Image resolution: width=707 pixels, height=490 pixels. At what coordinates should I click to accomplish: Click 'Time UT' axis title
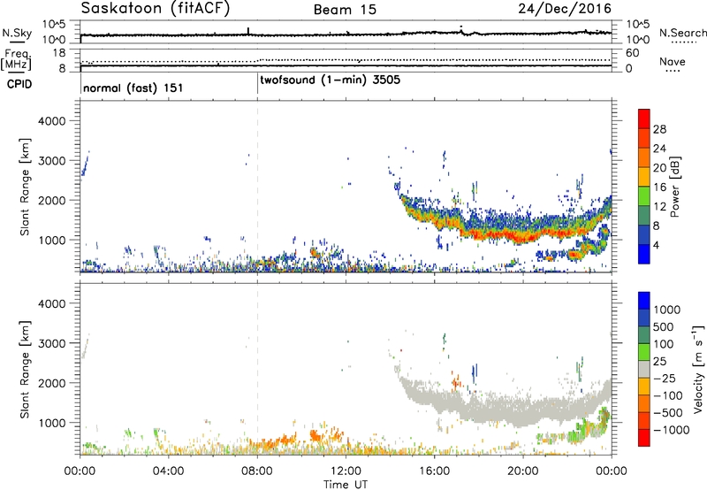tap(346, 484)
